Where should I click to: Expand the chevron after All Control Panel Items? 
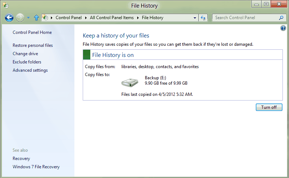[x=138, y=18]
